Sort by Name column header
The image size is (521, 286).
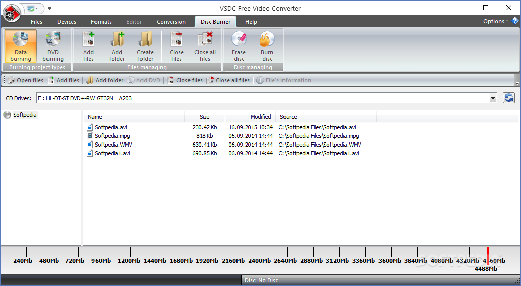(134, 117)
